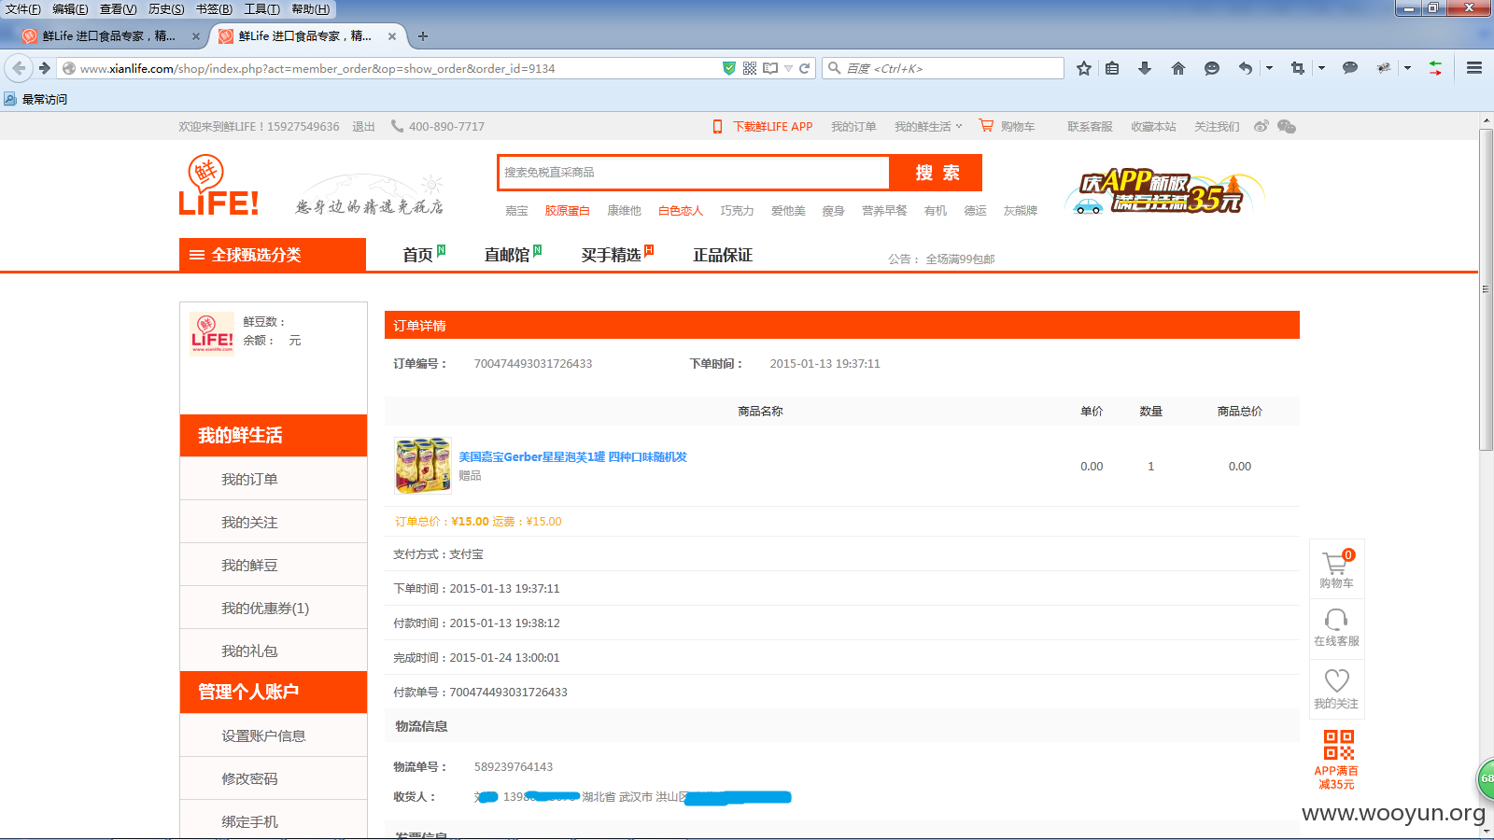Open downloads arrow icon

[x=1145, y=68]
